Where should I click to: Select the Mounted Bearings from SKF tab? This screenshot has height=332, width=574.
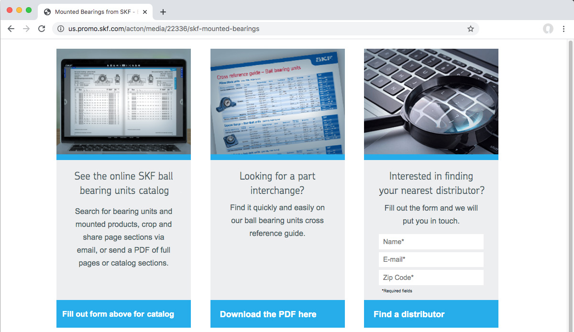point(96,12)
